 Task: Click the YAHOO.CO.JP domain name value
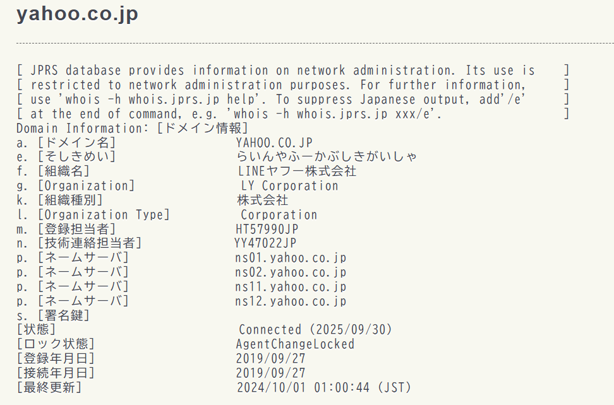point(274,143)
